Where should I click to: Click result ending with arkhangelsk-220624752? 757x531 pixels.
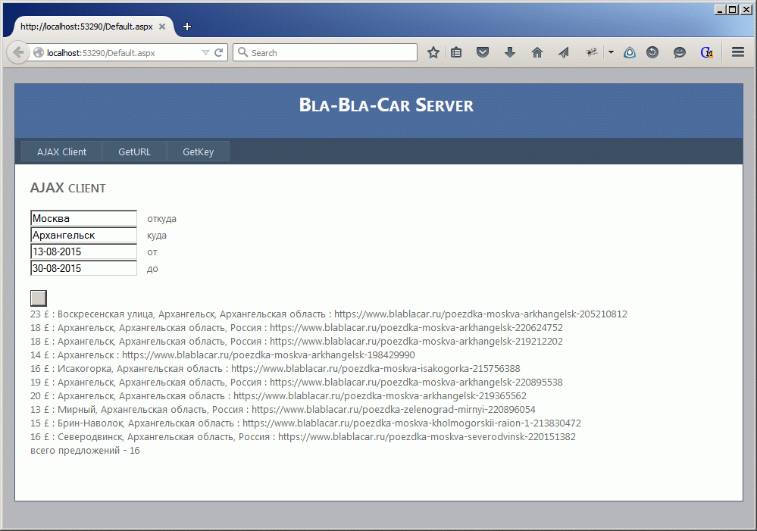click(x=296, y=327)
